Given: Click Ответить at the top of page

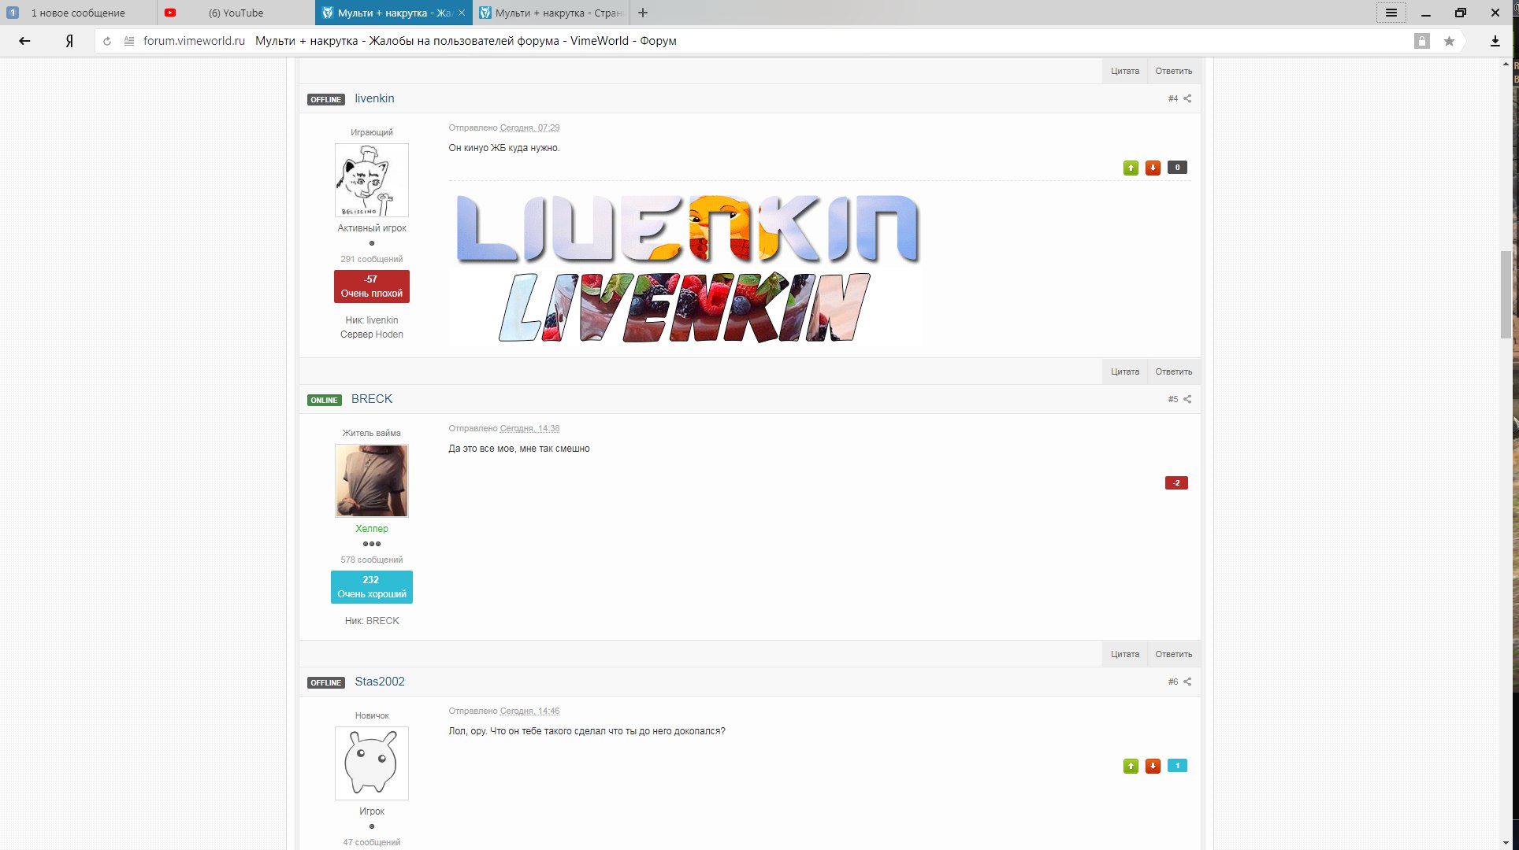Looking at the screenshot, I should (x=1174, y=71).
